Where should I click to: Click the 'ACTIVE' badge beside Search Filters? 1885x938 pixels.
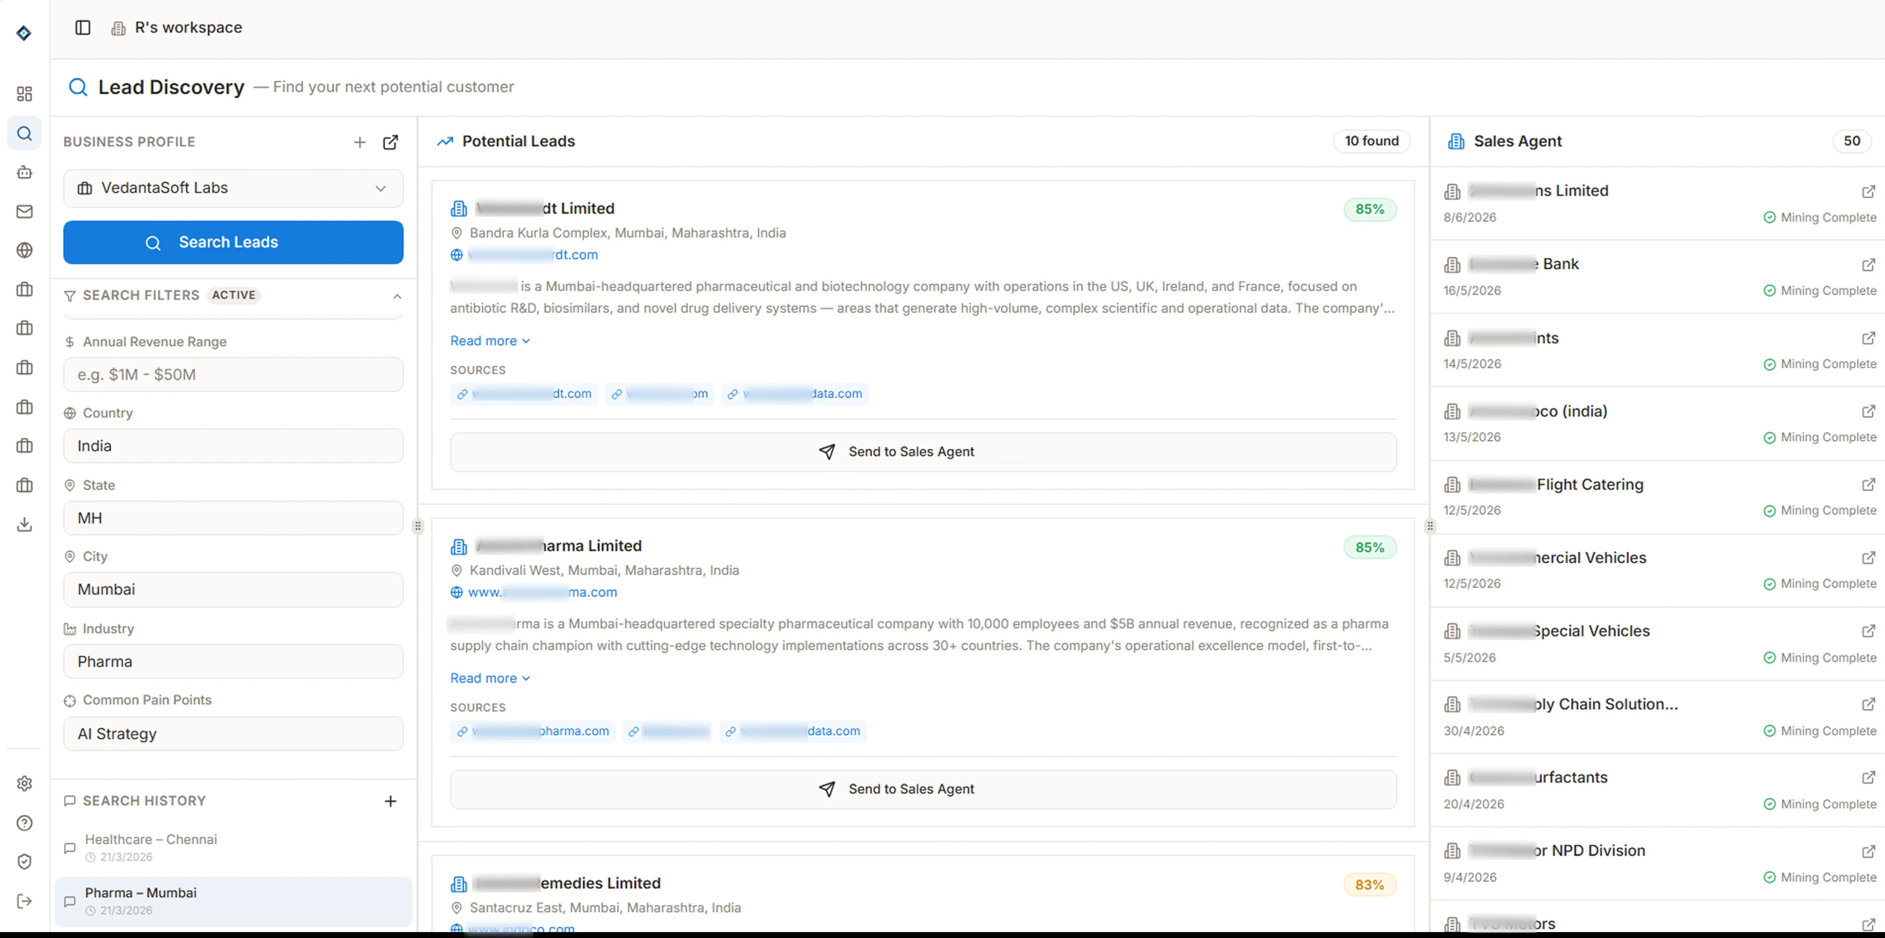click(x=234, y=295)
